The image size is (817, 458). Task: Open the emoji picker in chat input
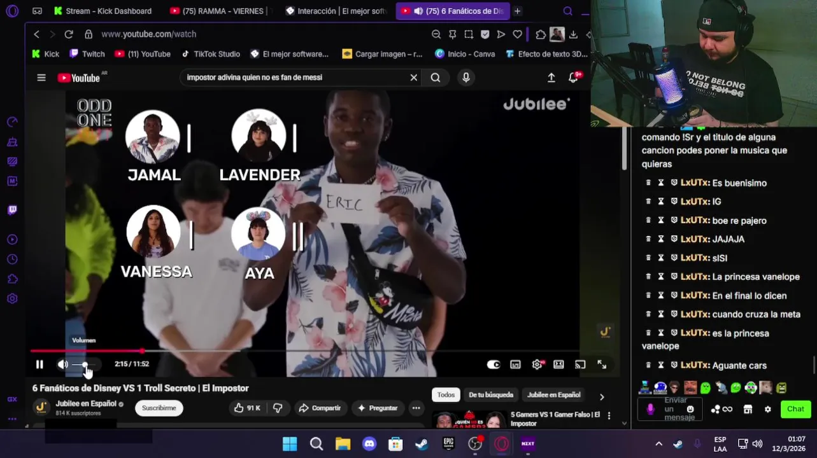pyautogui.click(x=691, y=409)
